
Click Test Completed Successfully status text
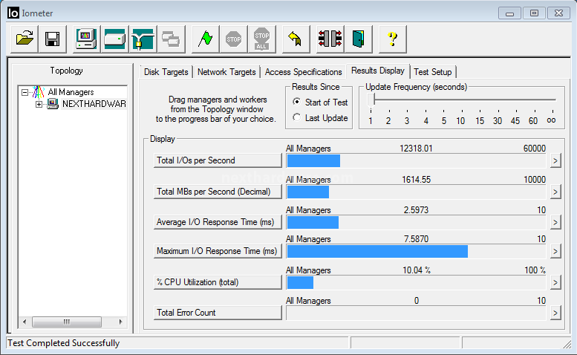(x=64, y=343)
